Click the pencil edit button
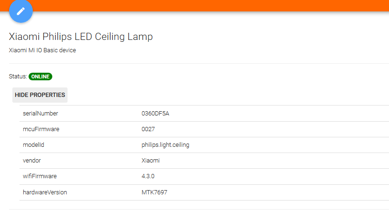 pos(20,11)
